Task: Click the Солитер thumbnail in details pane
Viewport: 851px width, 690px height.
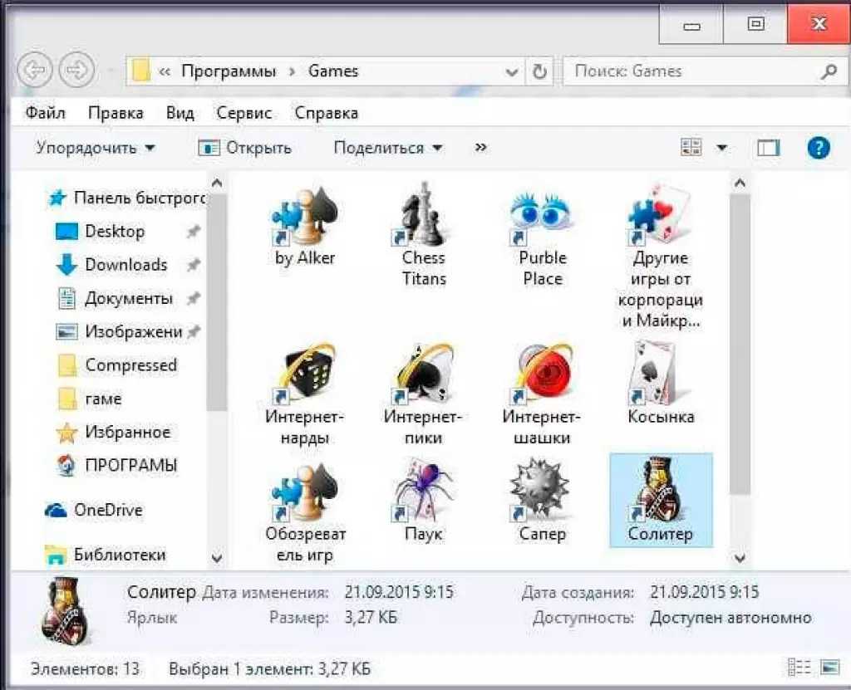Action: tap(66, 609)
